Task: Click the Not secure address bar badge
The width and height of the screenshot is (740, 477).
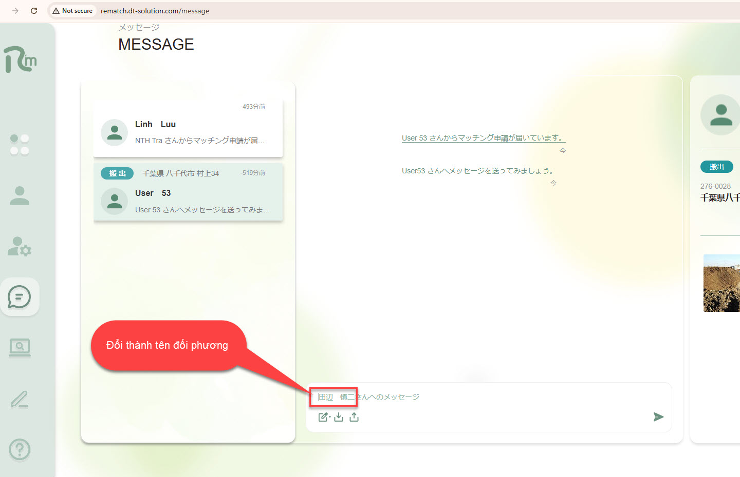Action: click(x=72, y=11)
